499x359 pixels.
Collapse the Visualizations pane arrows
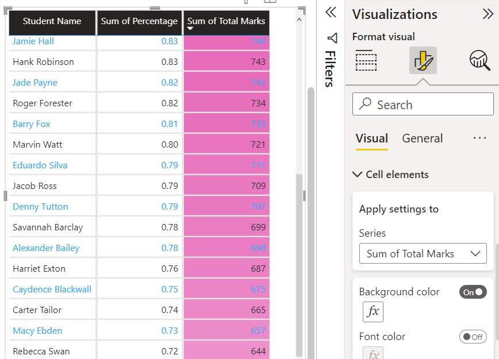[488, 14]
